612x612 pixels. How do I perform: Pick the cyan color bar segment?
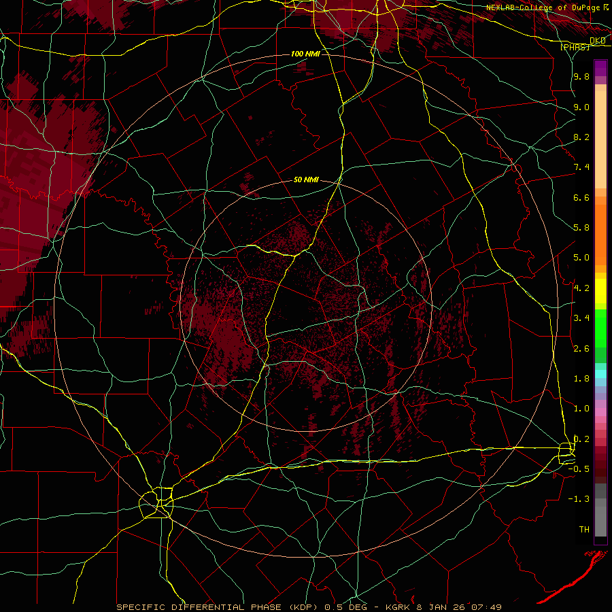[x=600, y=374]
